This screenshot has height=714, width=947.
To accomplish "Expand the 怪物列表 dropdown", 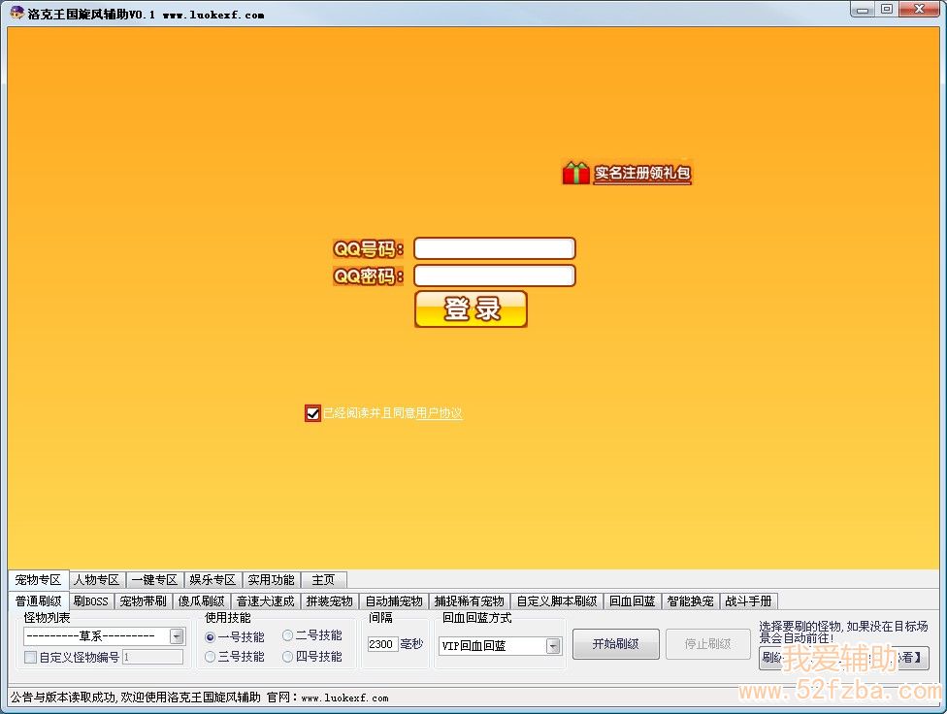I will (177, 636).
